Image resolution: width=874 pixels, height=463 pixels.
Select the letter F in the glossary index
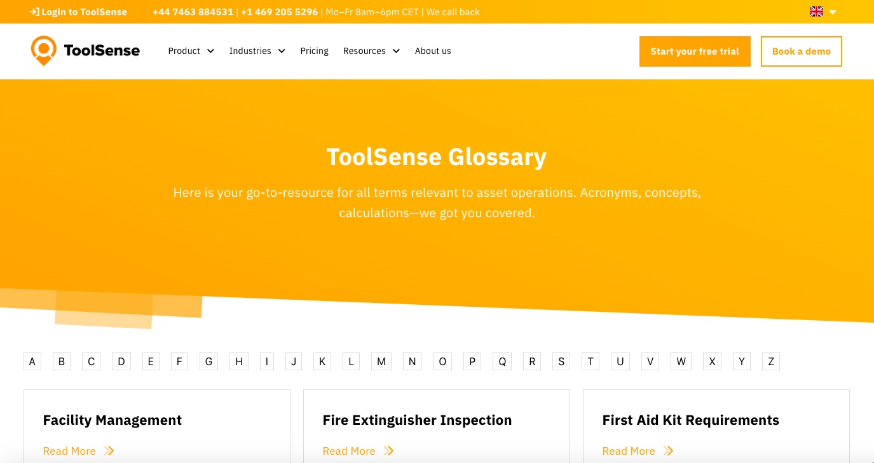pos(179,361)
